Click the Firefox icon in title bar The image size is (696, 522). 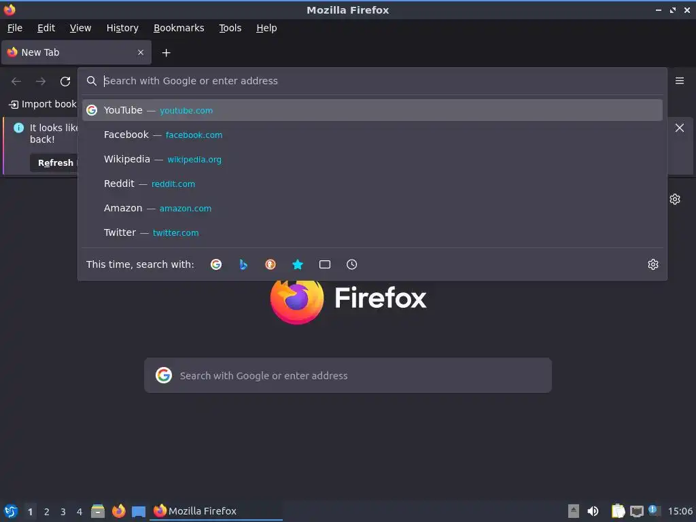point(10,10)
